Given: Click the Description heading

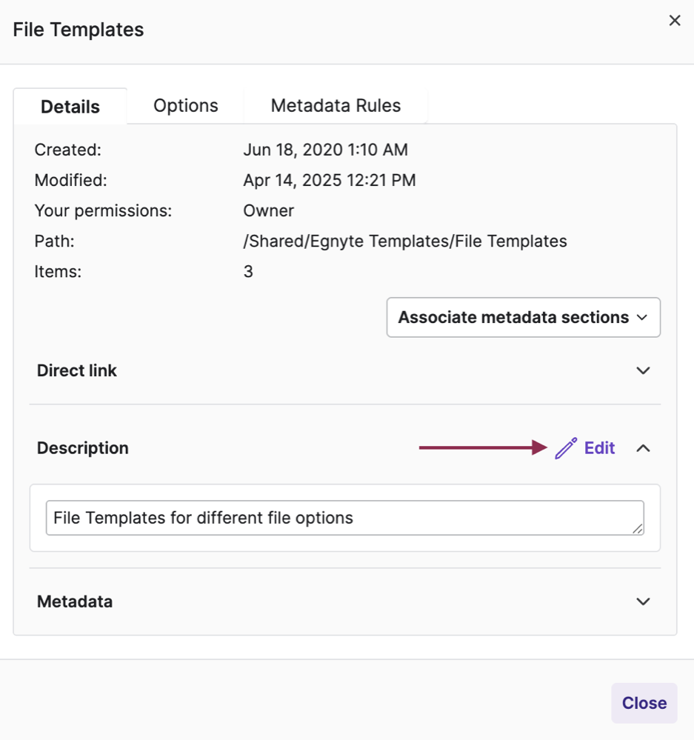Looking at the screenshot, I should [82, 448].
